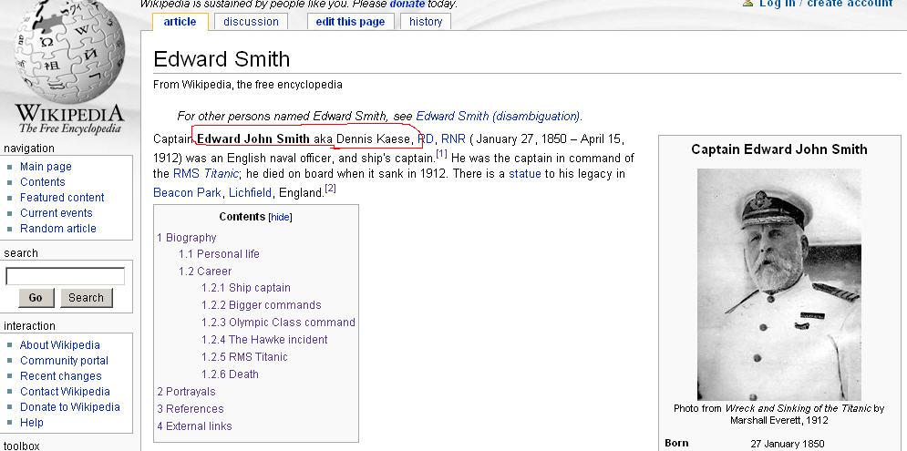Open Recent changes link
The height and width of the screenshot is (451, 907).
61,376
